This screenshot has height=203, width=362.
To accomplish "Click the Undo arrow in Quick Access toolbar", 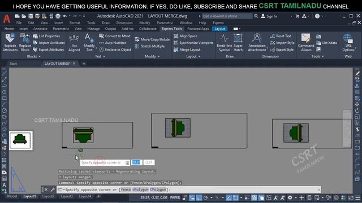I will 65,16.
